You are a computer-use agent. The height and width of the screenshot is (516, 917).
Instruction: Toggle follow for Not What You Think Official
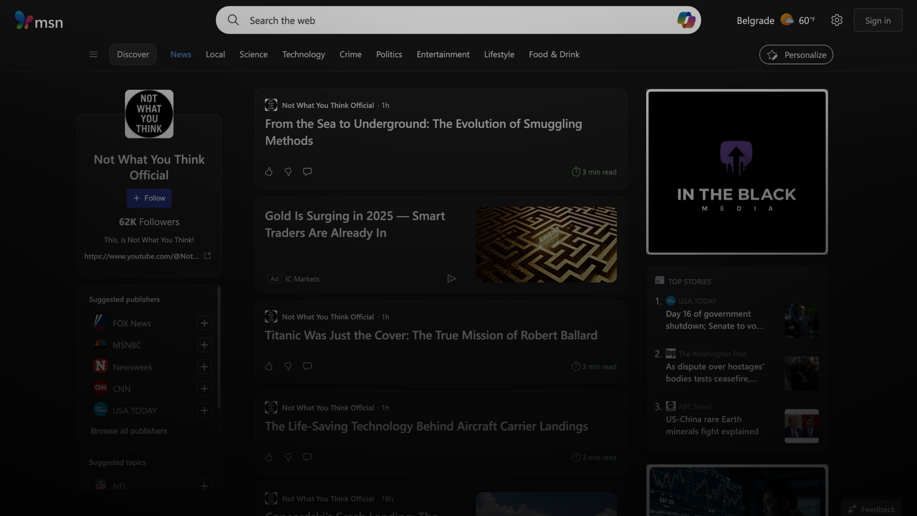149,198
